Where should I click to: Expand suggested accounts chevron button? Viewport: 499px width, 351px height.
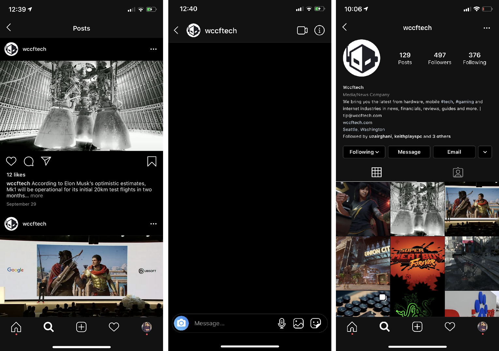coord(485,152)
